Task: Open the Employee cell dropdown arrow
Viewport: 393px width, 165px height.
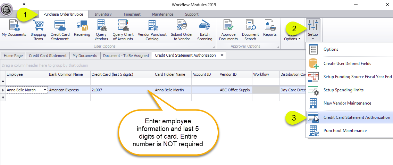Action: (x=45, y=90)
